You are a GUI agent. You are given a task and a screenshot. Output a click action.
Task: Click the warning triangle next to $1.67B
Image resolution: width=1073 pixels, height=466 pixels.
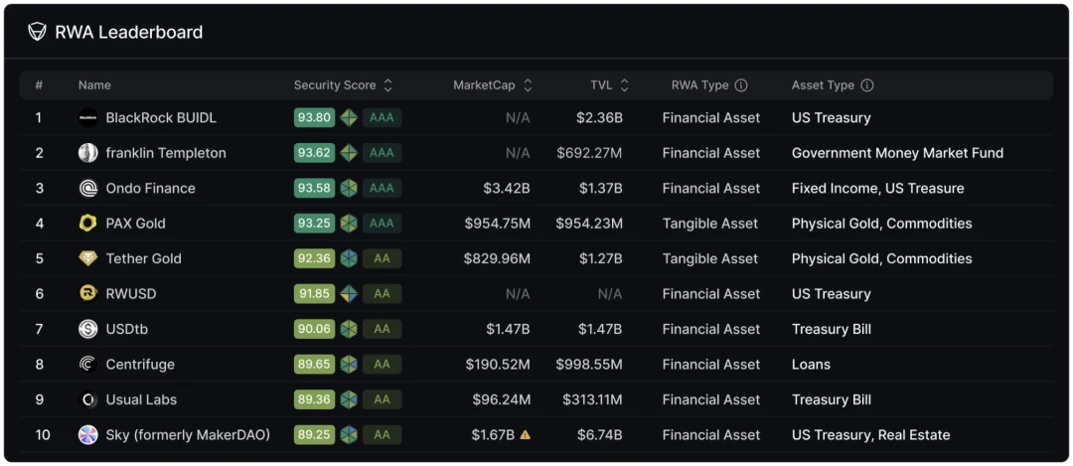point(525,435)
